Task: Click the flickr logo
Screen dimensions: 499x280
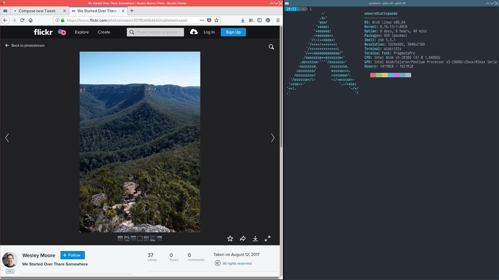Action: click(43, 32)
